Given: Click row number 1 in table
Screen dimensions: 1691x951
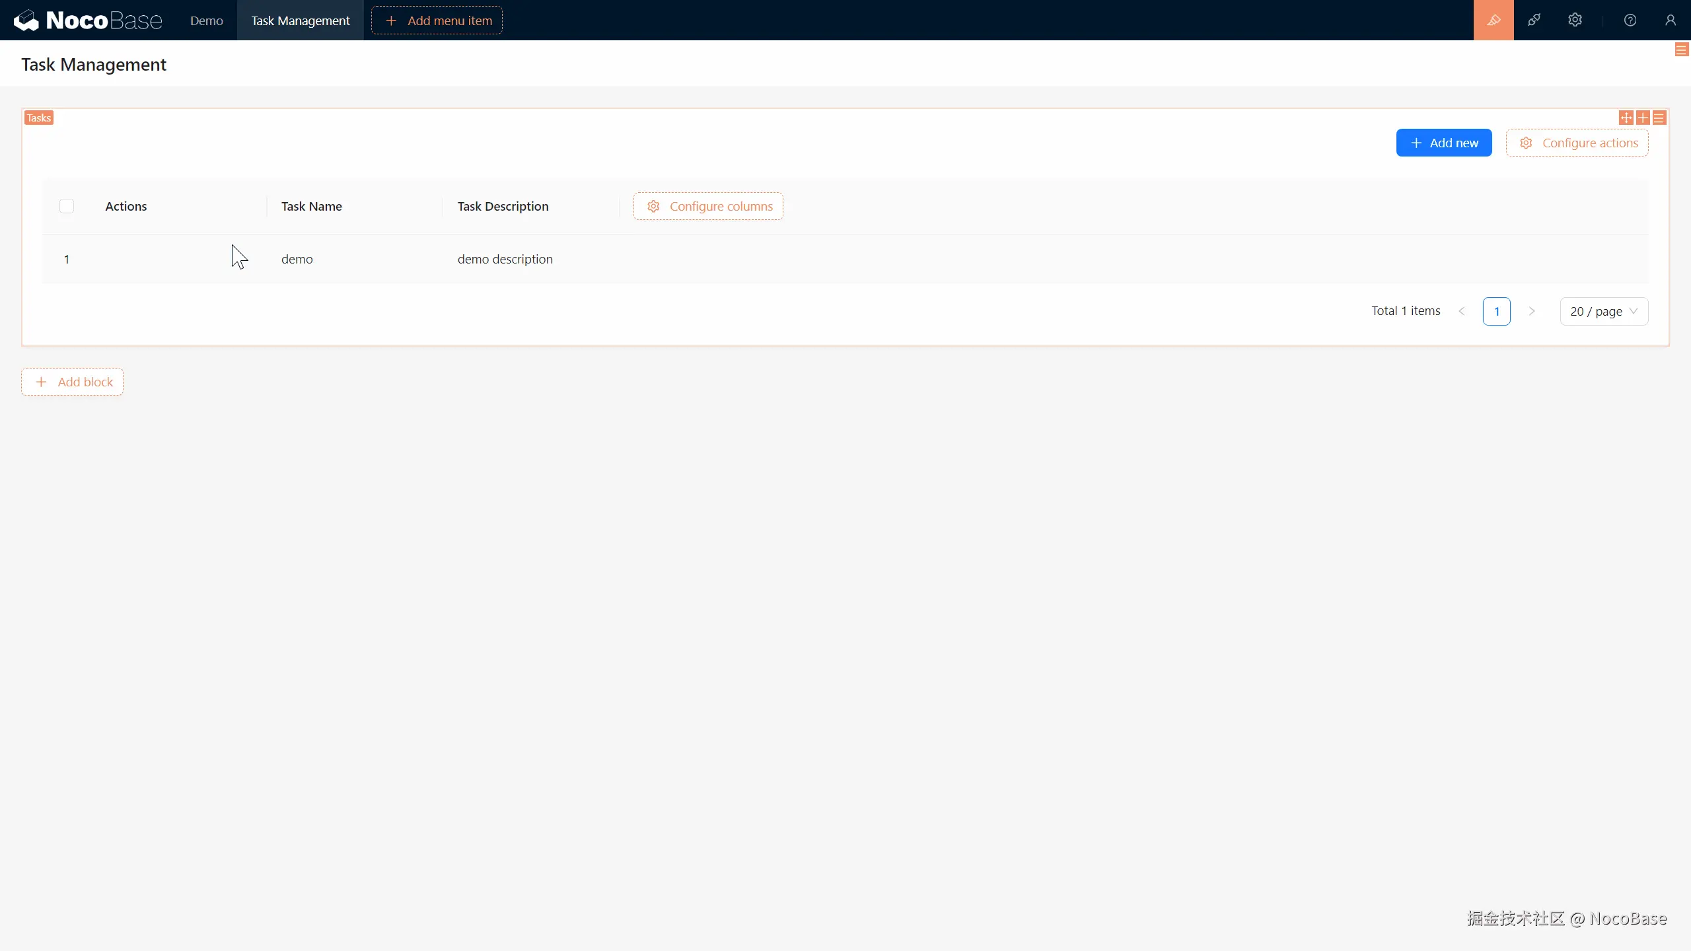Looking at the screenshot, I should coord(67,259).
